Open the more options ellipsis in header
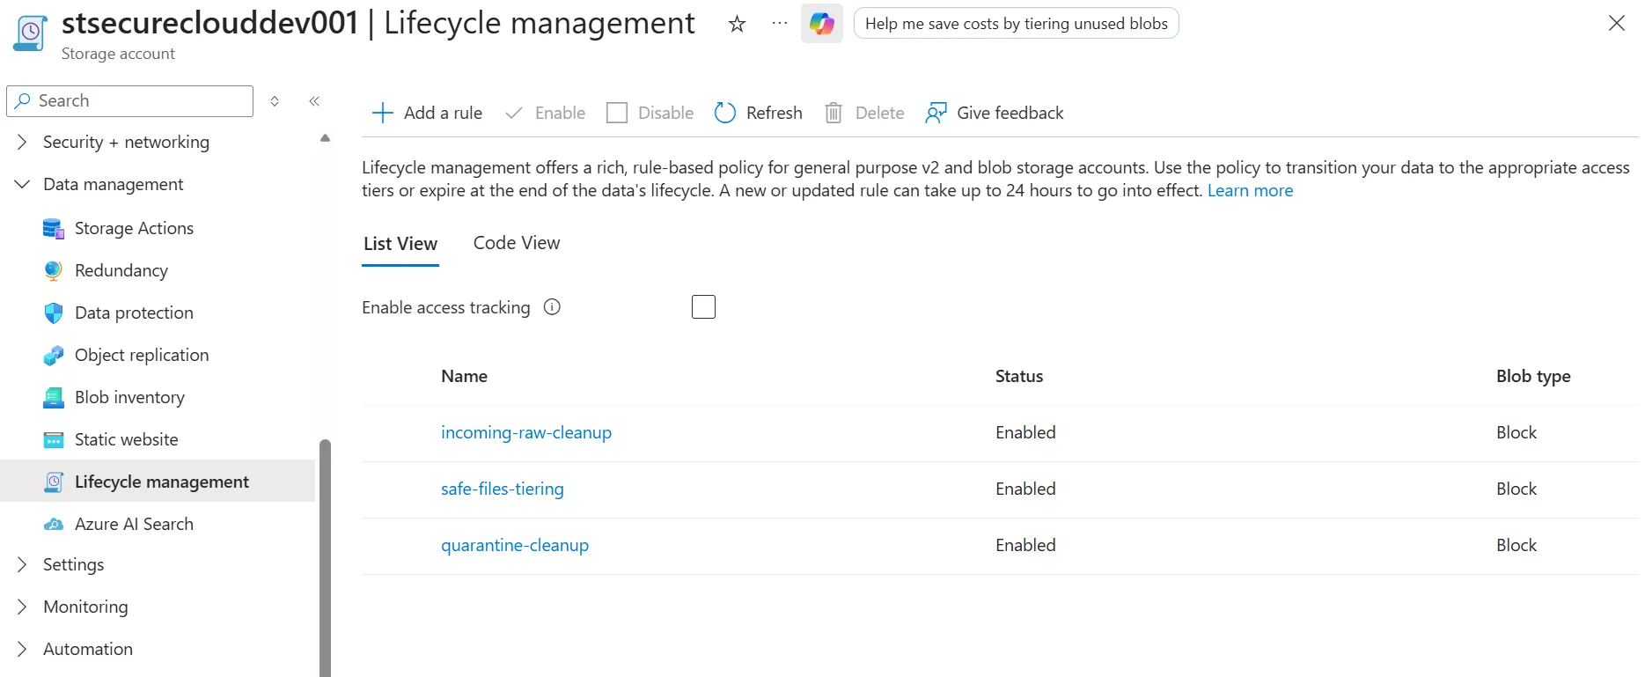 pos(780,24)
